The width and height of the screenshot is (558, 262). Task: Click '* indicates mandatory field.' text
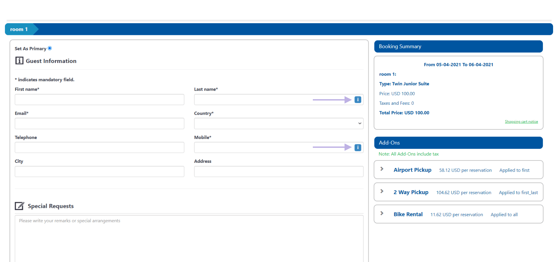click(44, 80)
